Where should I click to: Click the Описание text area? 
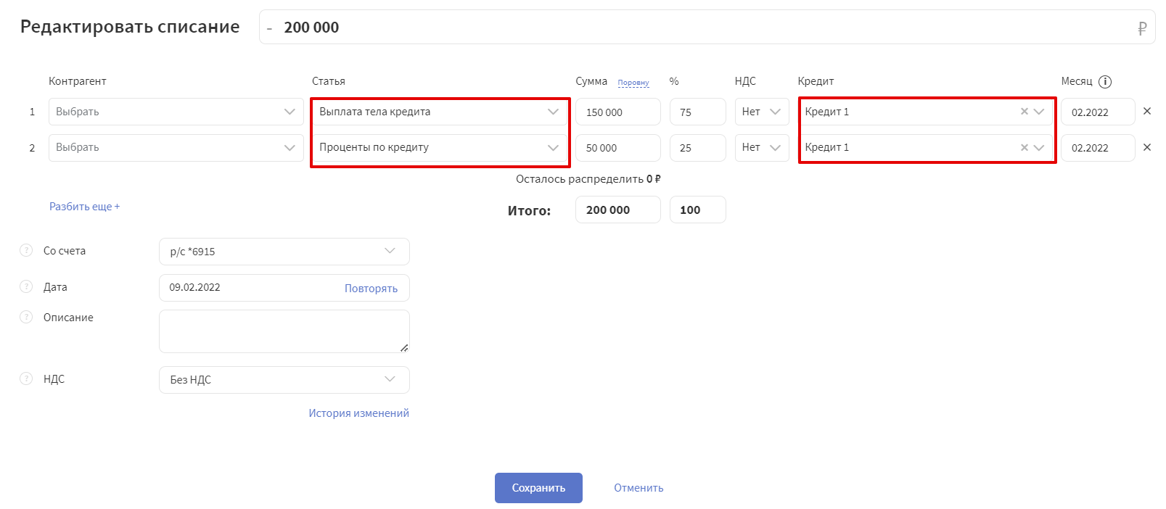[x=284, y=331]
